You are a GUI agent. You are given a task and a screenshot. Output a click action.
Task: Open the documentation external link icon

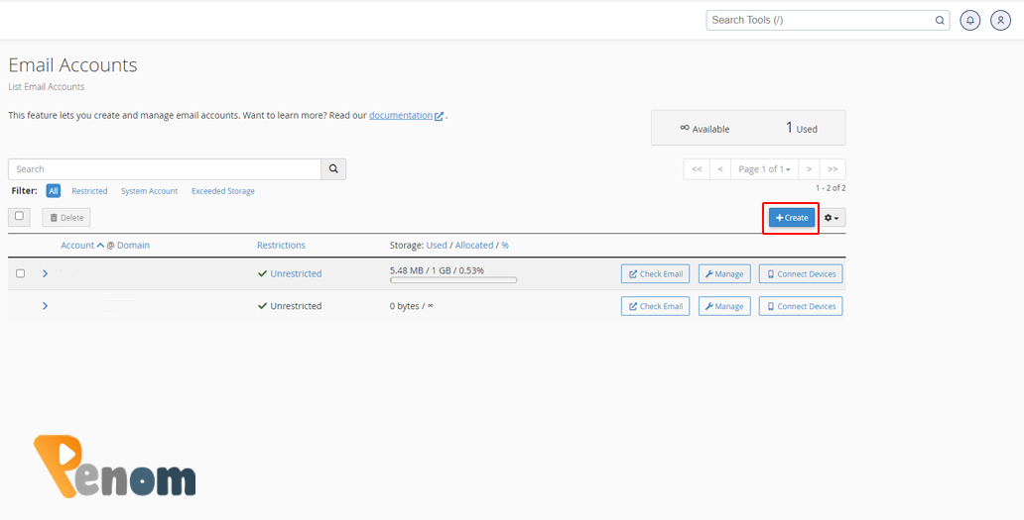(440, 116)
